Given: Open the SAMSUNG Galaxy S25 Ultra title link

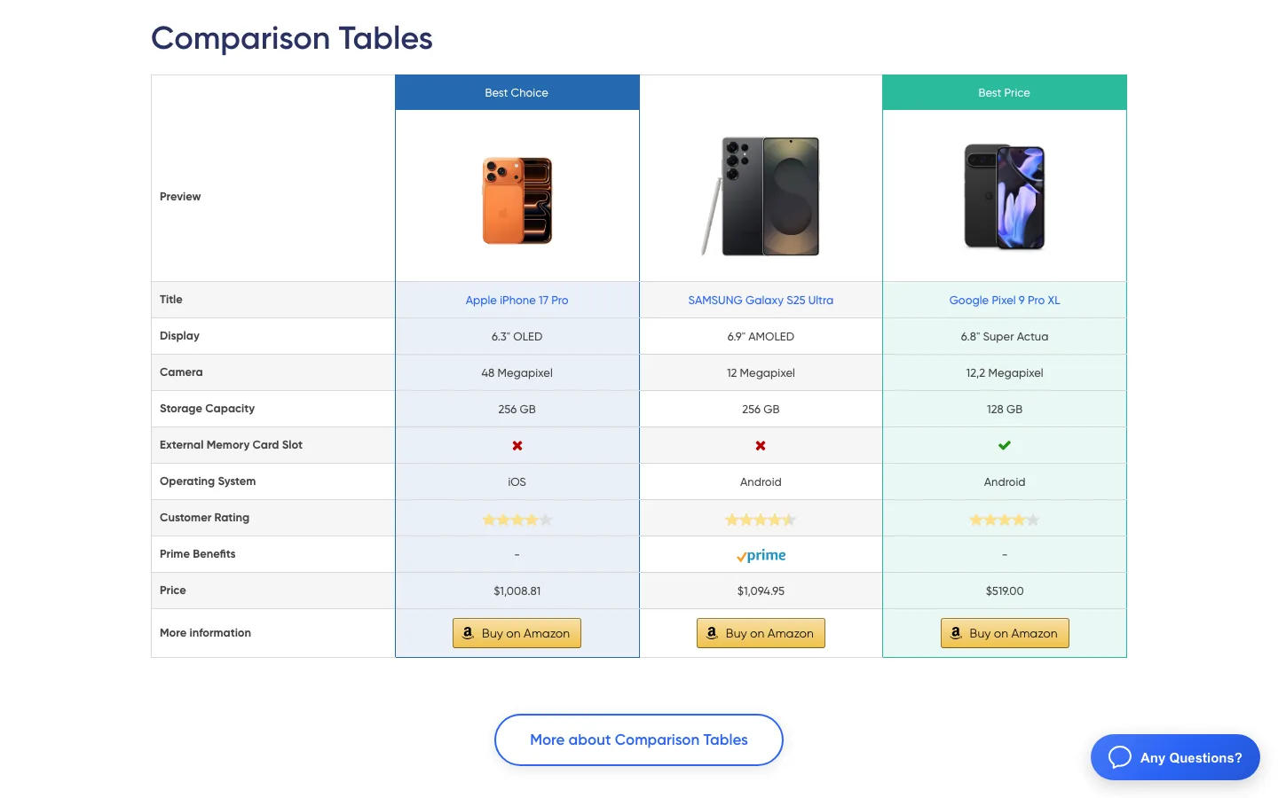Looking at the screenshot, I should point(761,301).
